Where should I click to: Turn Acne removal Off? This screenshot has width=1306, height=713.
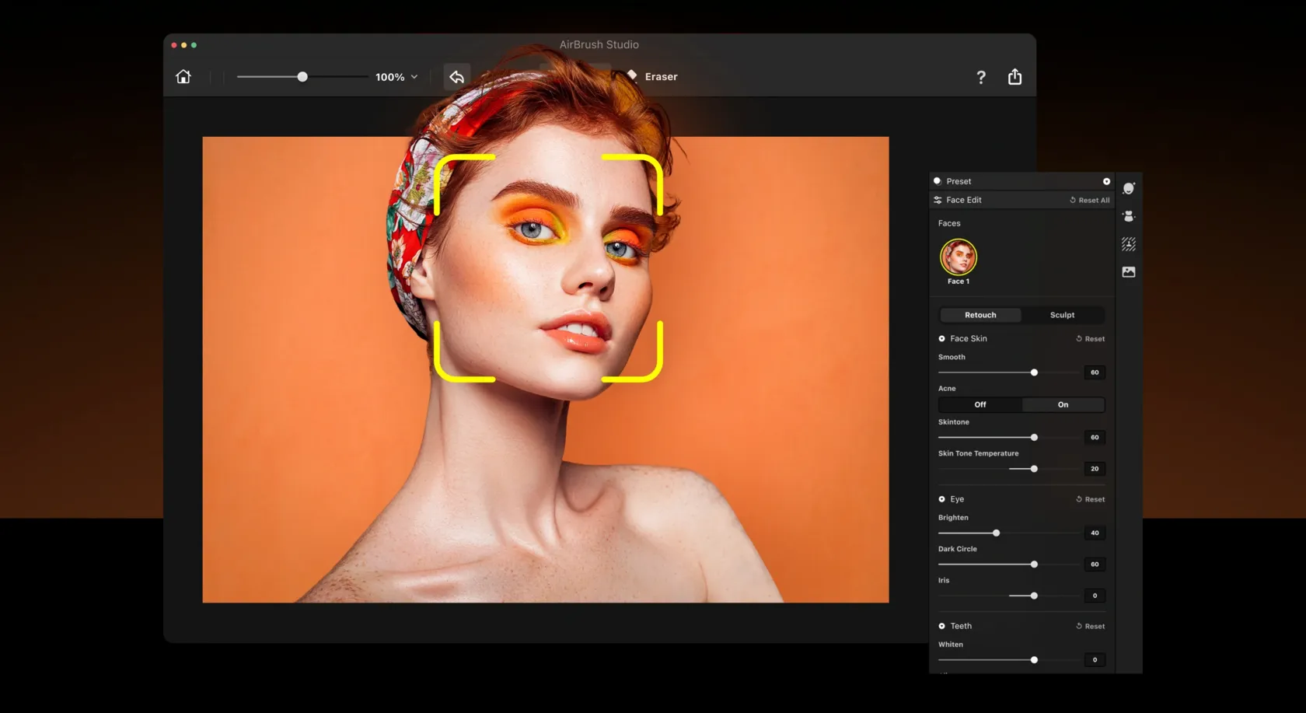click(980, 405)
